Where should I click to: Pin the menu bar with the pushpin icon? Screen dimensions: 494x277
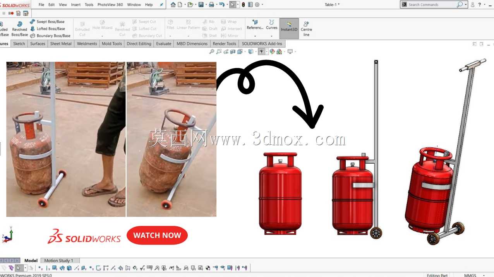tap(161, 5)
